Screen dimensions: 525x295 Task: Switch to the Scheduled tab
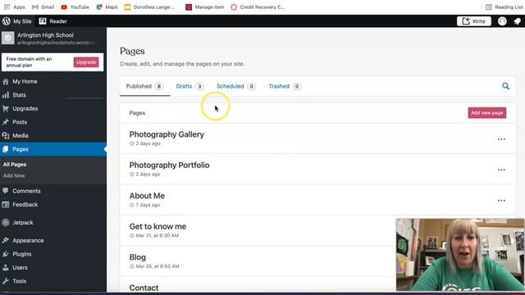235,86
